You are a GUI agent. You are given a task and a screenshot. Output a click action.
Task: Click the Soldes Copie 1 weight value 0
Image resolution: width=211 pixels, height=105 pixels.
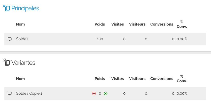click(100, 93)
